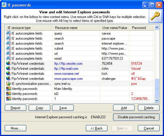Select the user name 762454
The height and width of the screenshot is (136, 164).
tap(107, 63)
